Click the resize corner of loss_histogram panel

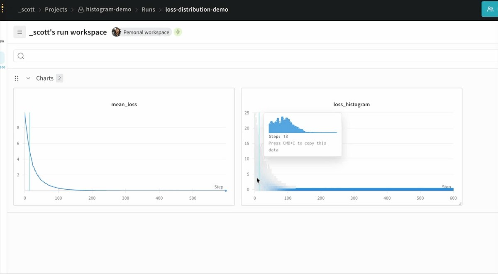[x=459, y=203]
